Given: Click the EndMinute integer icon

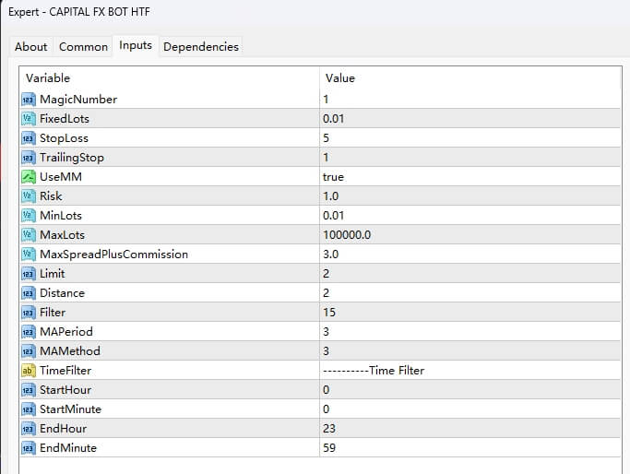Looking at the screenshot, I should [x=29, y=448].
